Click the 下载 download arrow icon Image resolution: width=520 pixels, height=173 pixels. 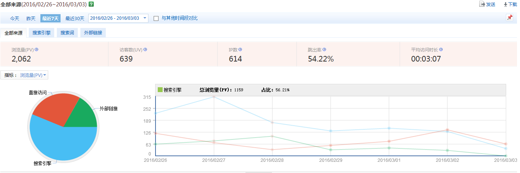coord(505,4)
